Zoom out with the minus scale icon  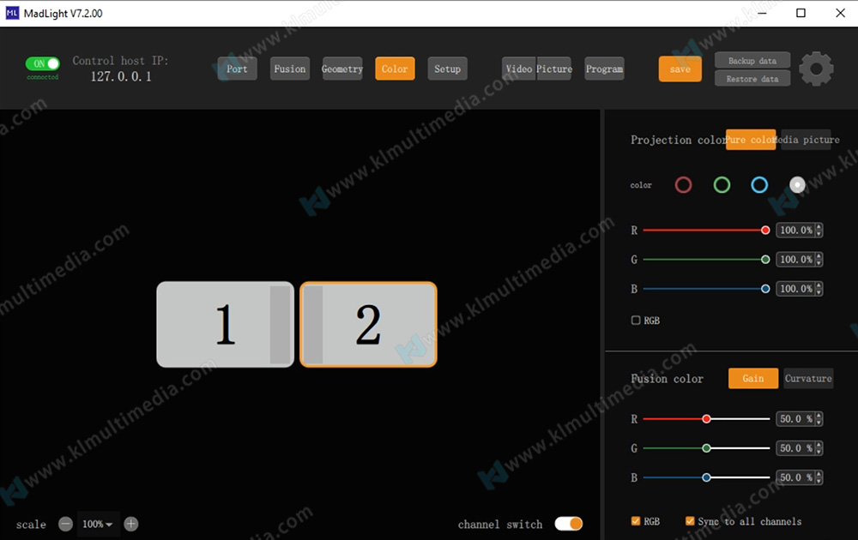point(65,524)
